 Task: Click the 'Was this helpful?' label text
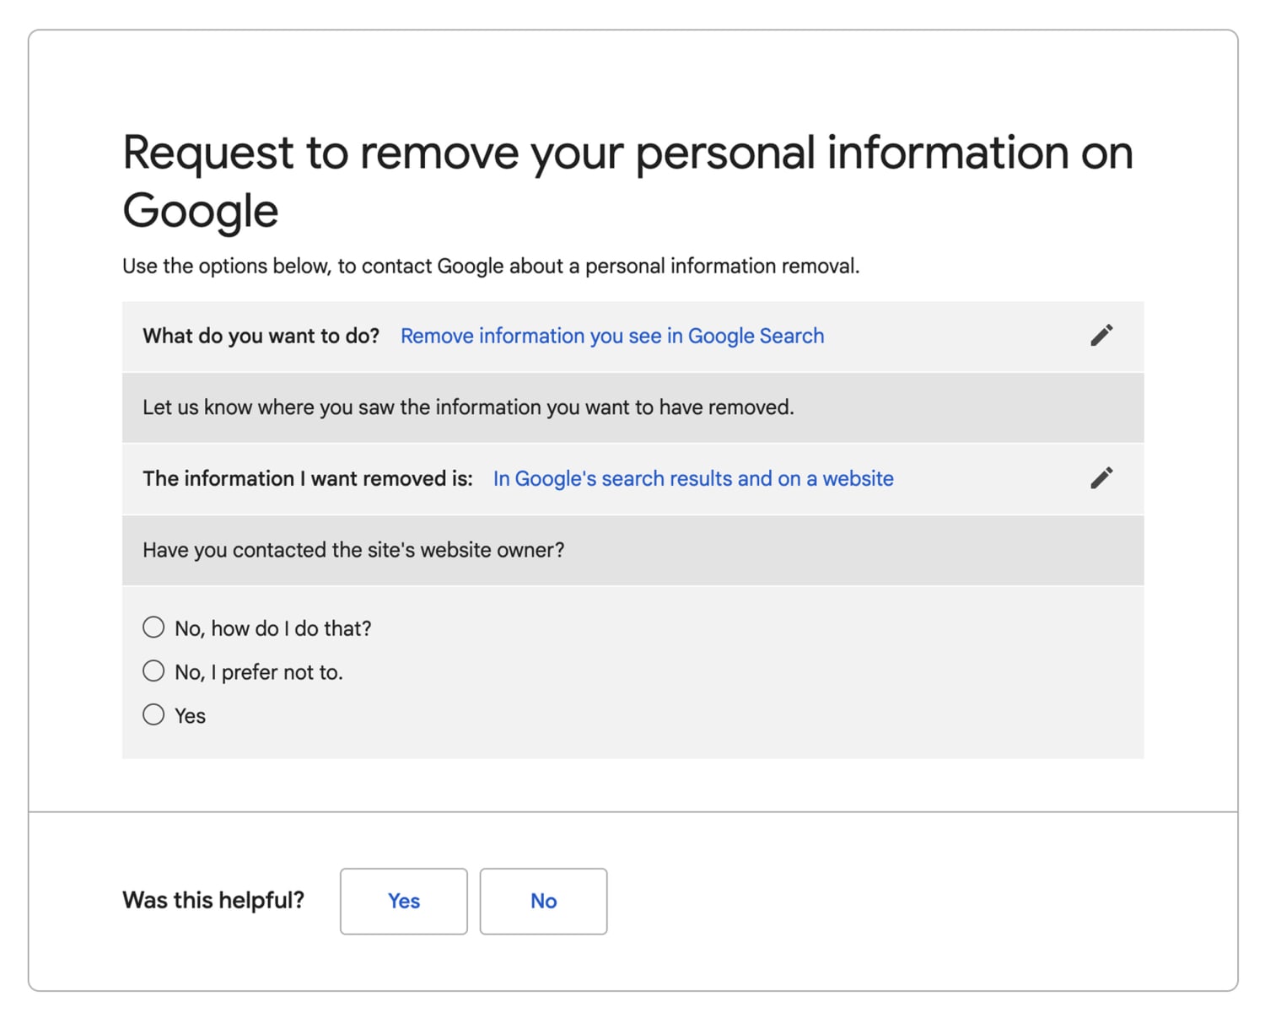click(213, 900)
